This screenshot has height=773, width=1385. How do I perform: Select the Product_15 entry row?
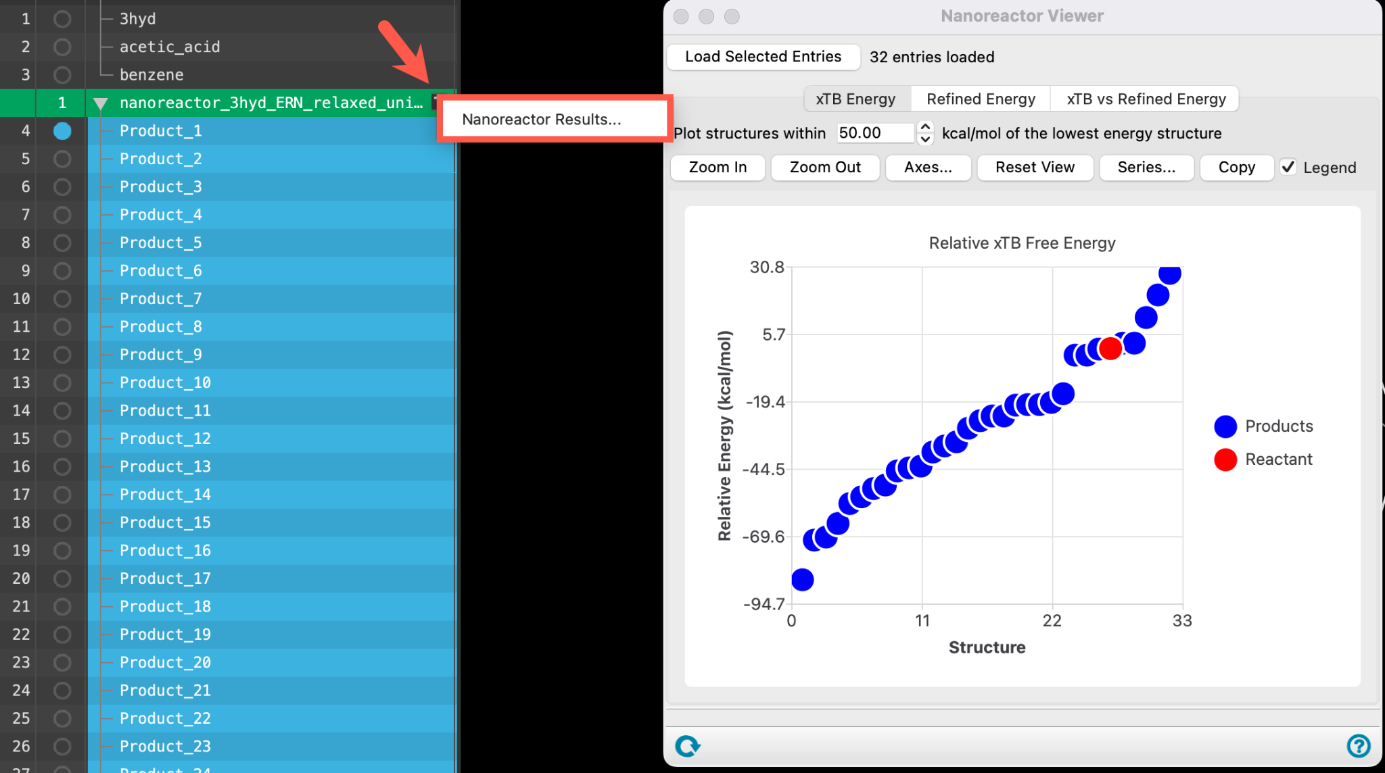pyautogui.click(x=271, y=522)
